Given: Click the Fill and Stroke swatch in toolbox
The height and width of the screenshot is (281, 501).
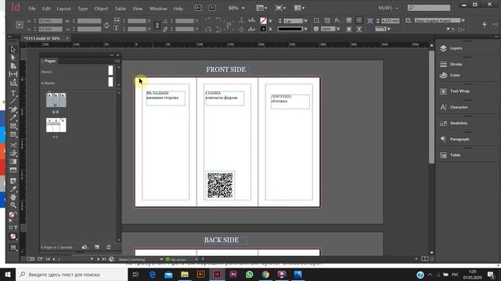Looking at the screenshot, I should (13, 215).
